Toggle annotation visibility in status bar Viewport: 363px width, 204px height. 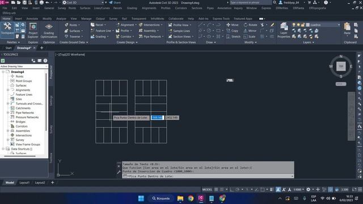pos(278,189)
